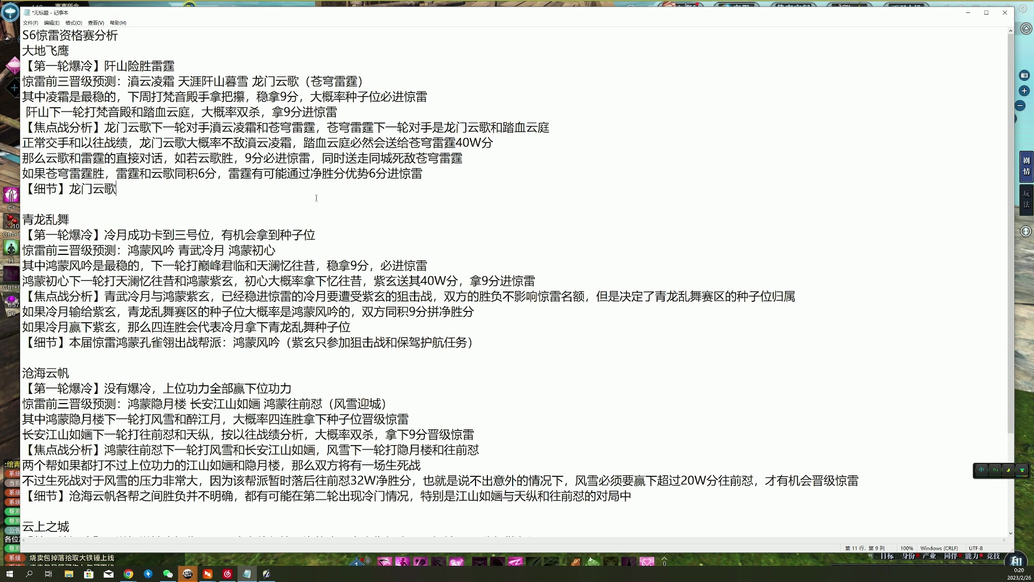Launch NetEase Cloud Music from the taskbar
This screenshot has height=582, width=1034.
tap(227, 574)
